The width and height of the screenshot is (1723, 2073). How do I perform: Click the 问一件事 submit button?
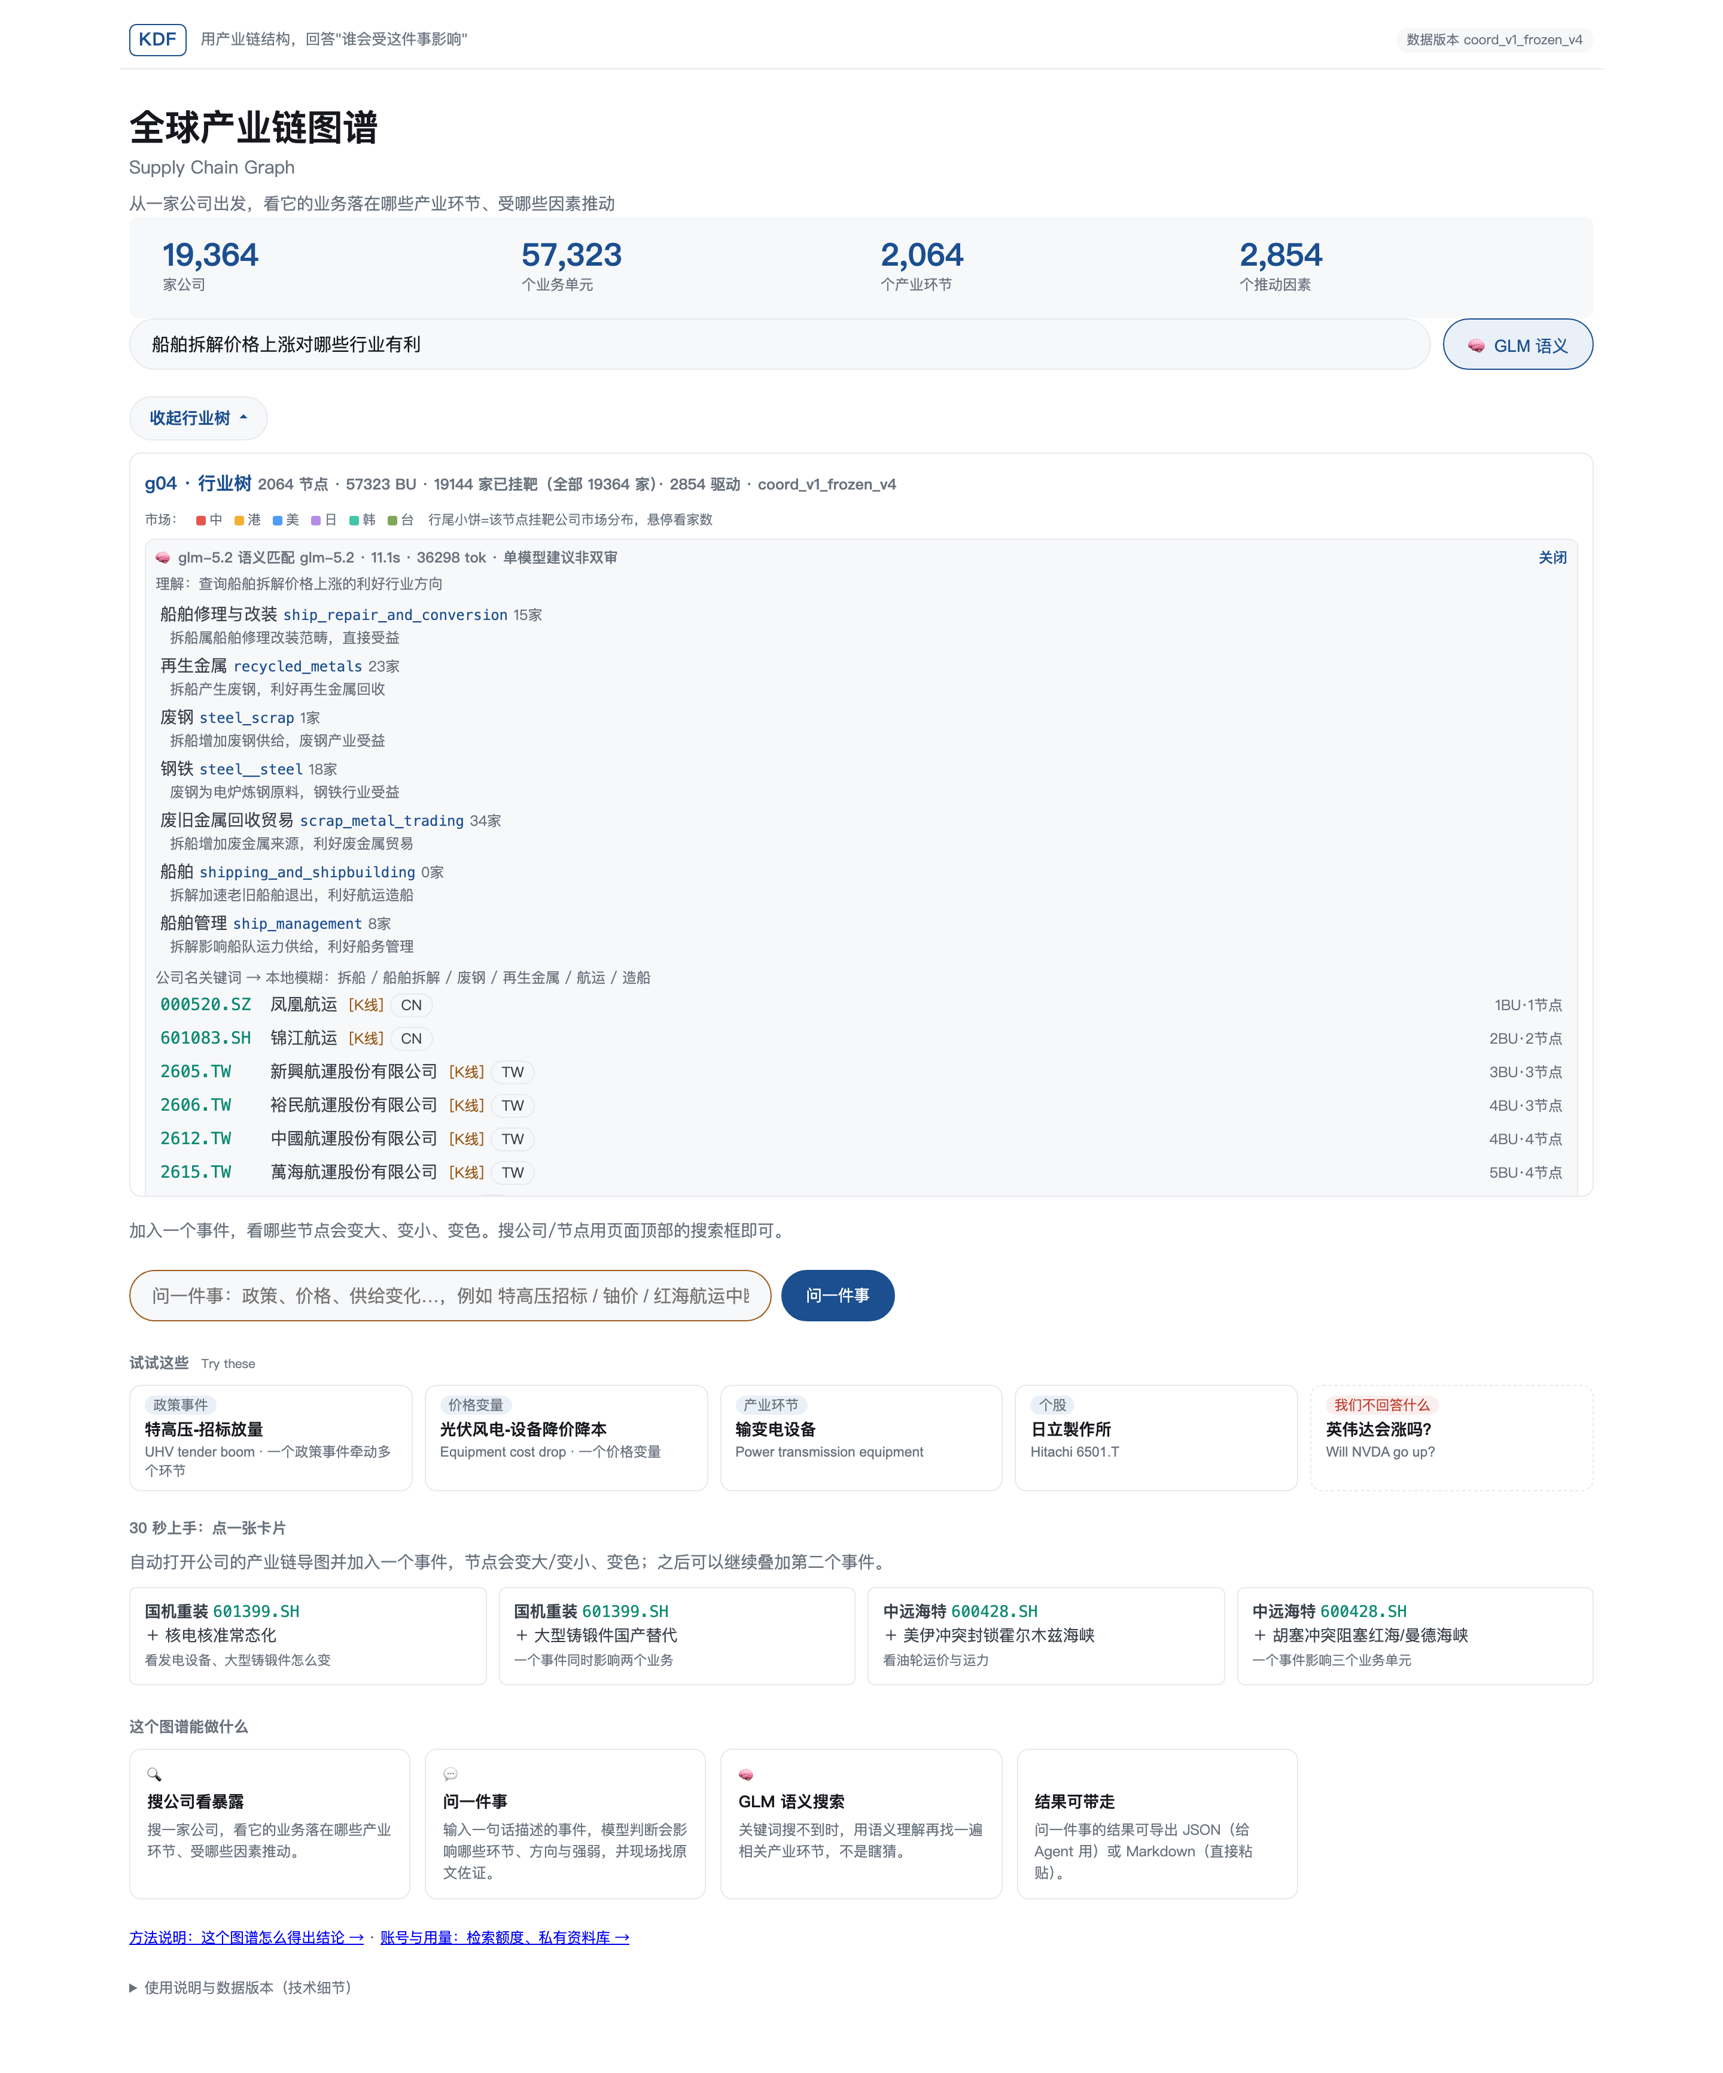point(837,1295)
